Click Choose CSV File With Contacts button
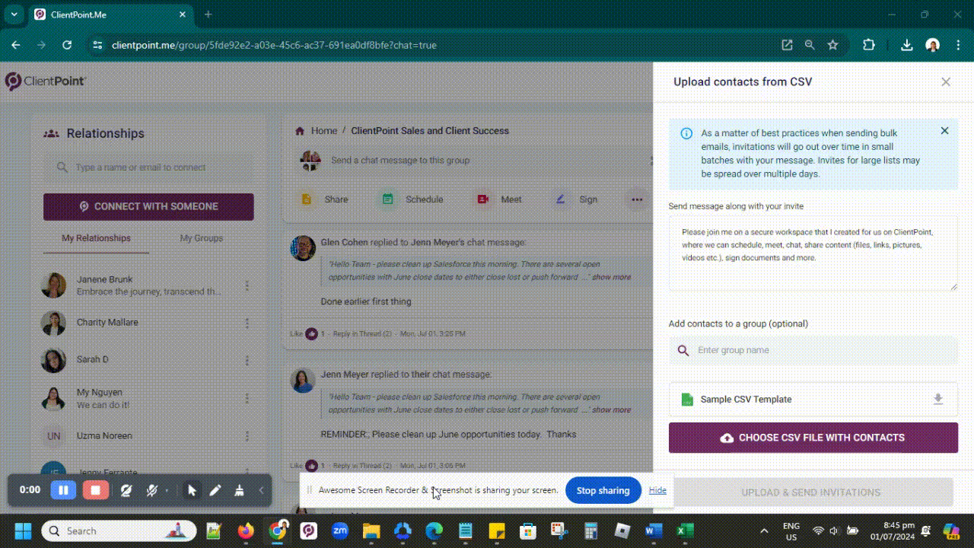 coord(813,438)
